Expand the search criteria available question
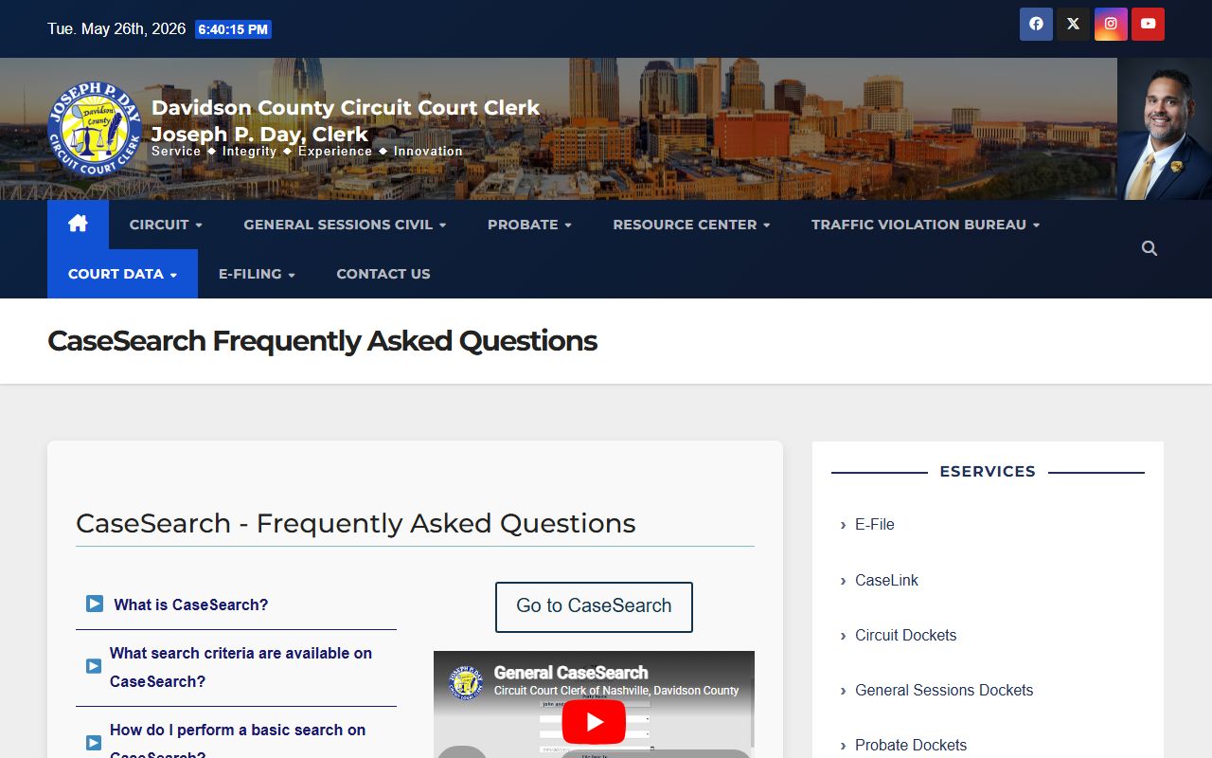 click(x=241, y=667)
